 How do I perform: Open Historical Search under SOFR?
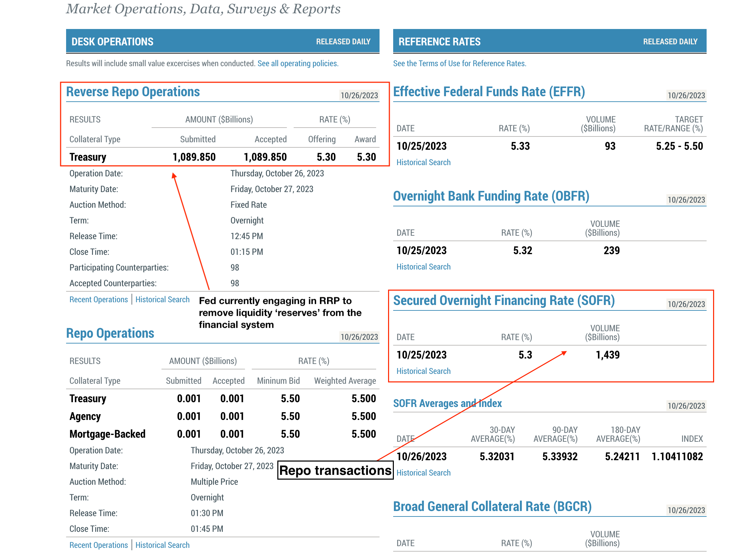pos(423,371)
